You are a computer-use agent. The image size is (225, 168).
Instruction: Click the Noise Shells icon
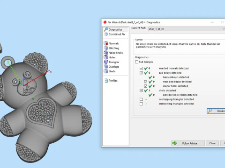pos(106,53)
